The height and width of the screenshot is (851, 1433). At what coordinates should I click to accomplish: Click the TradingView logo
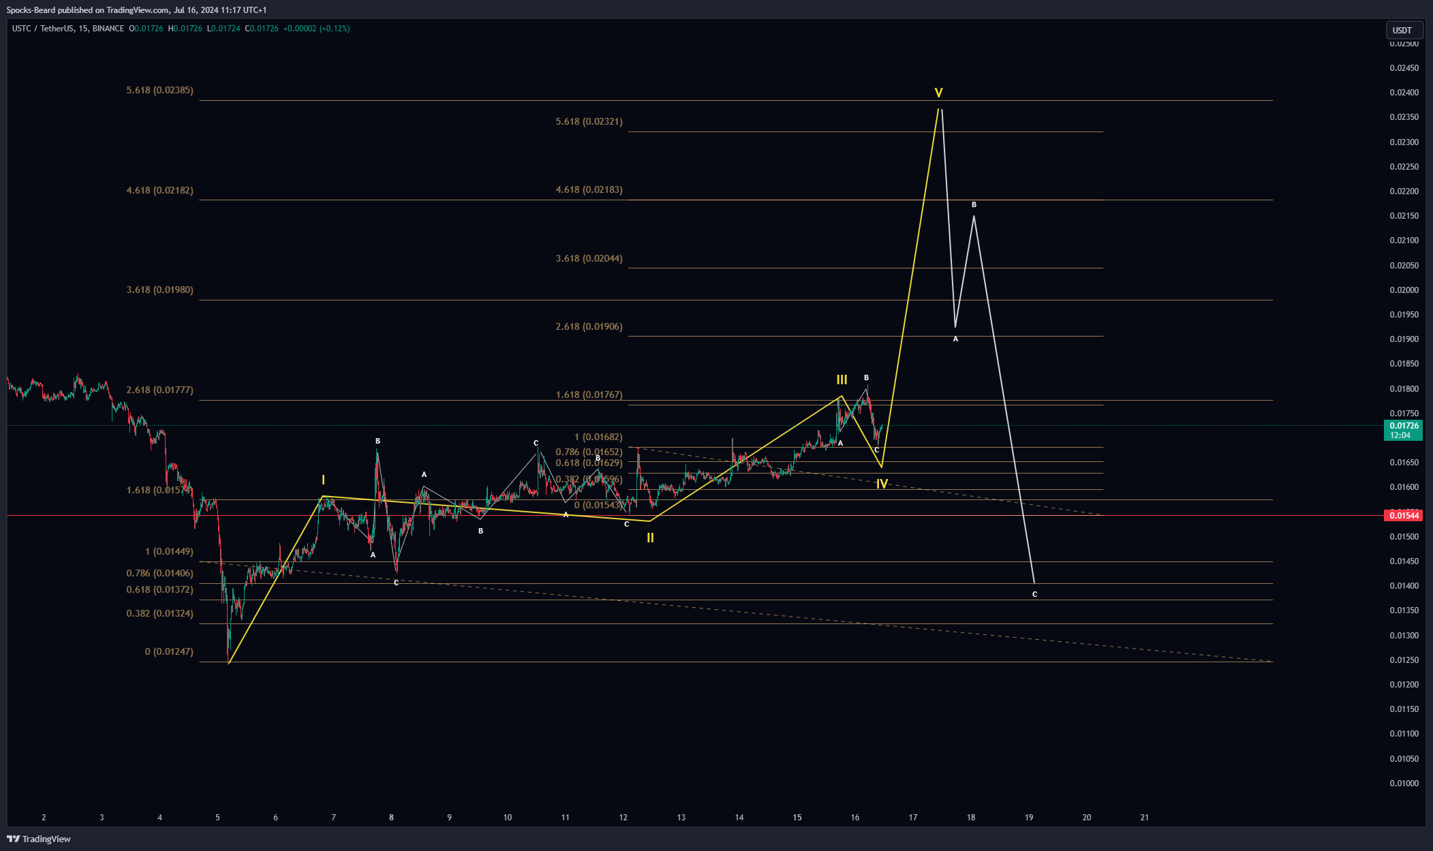pos(39,839)
